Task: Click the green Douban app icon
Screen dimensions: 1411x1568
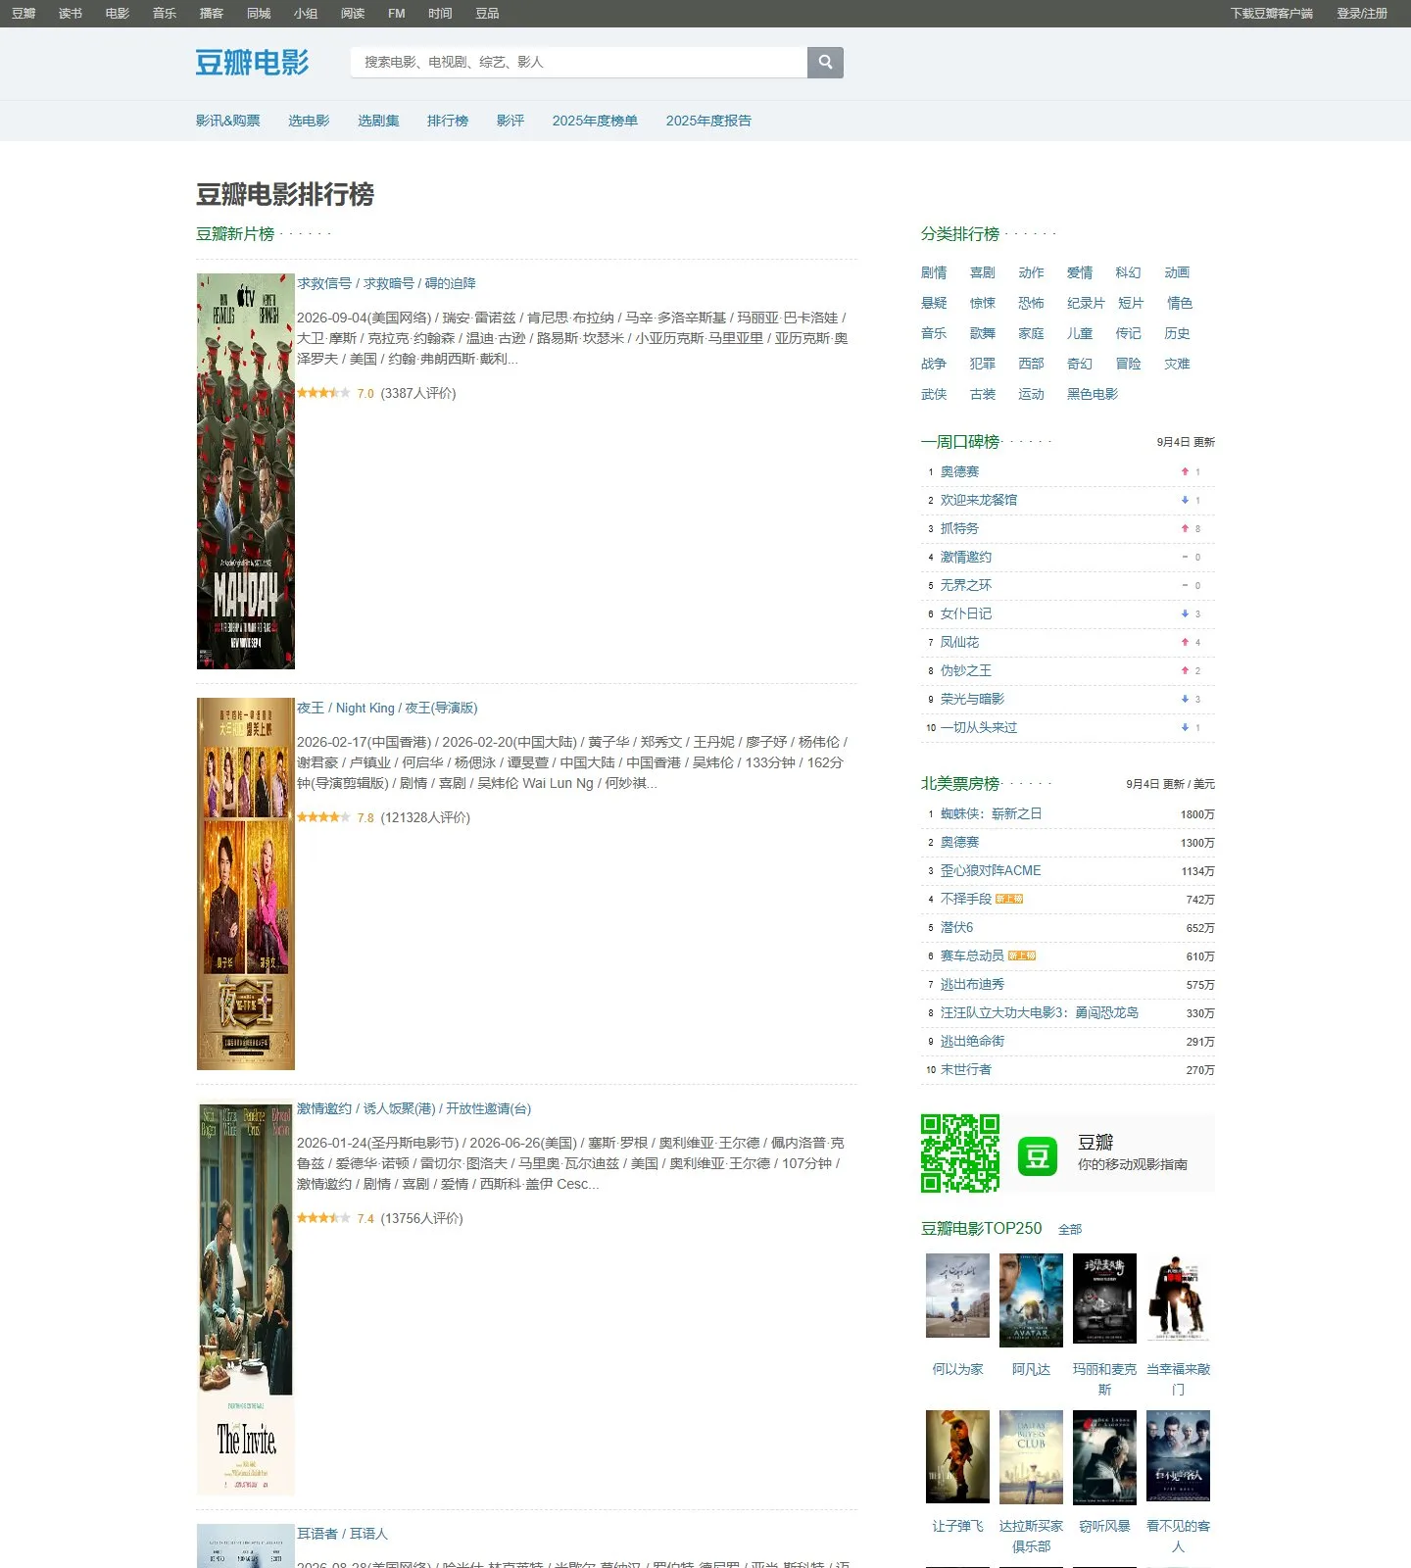Action: (x=1038, y=1156)
